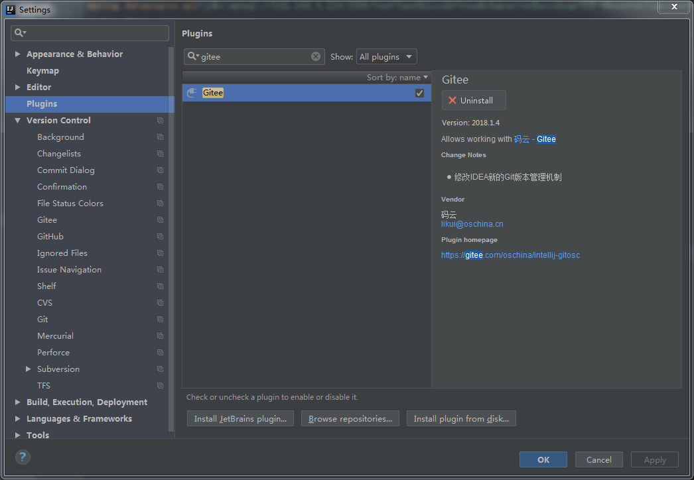The height and width of the screenshot is (480, 694).
Task: Expand Build, Execution, Deployment section
Action: [x=18, y=402]
